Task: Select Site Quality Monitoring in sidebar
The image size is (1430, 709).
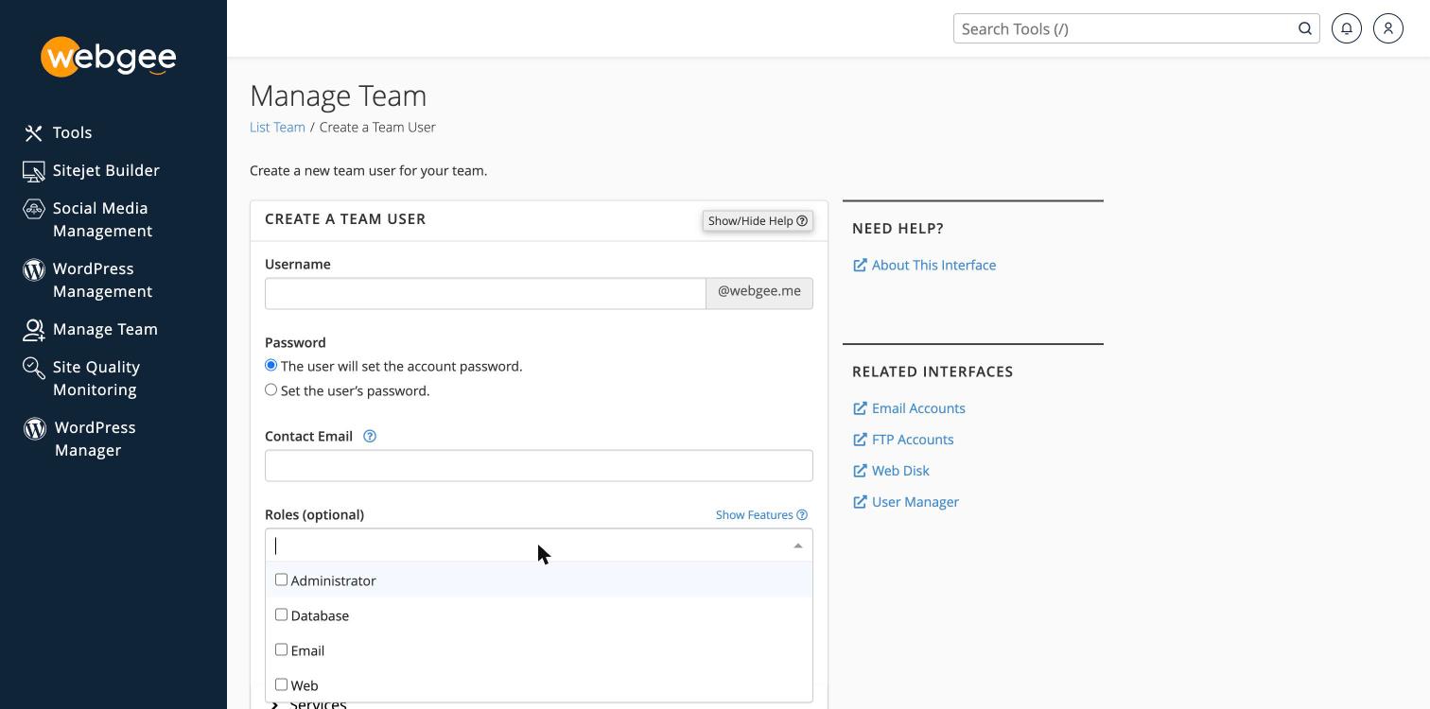Action: [x=96, y=378]
